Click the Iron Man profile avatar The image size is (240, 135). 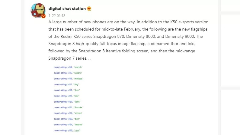pos(38,11)
